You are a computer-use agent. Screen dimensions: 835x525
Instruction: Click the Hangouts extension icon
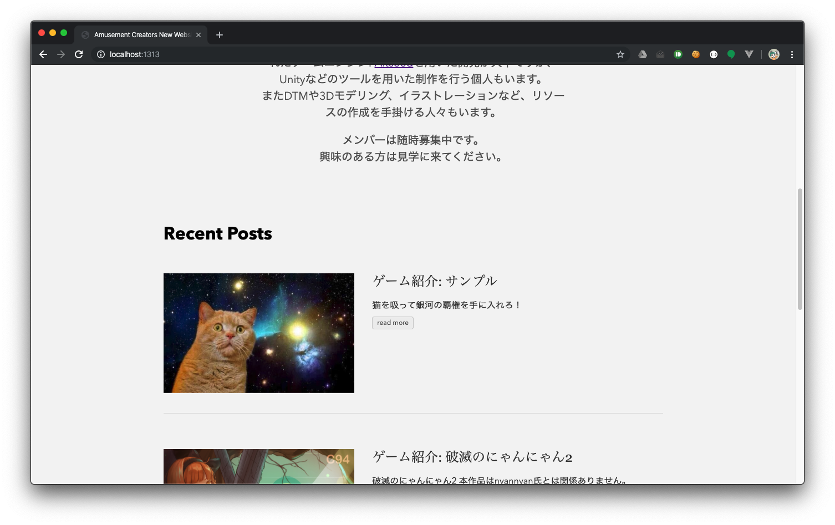coord(731,54)
